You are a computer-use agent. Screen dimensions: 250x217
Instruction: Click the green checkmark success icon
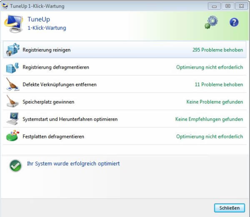coord(15,166)
